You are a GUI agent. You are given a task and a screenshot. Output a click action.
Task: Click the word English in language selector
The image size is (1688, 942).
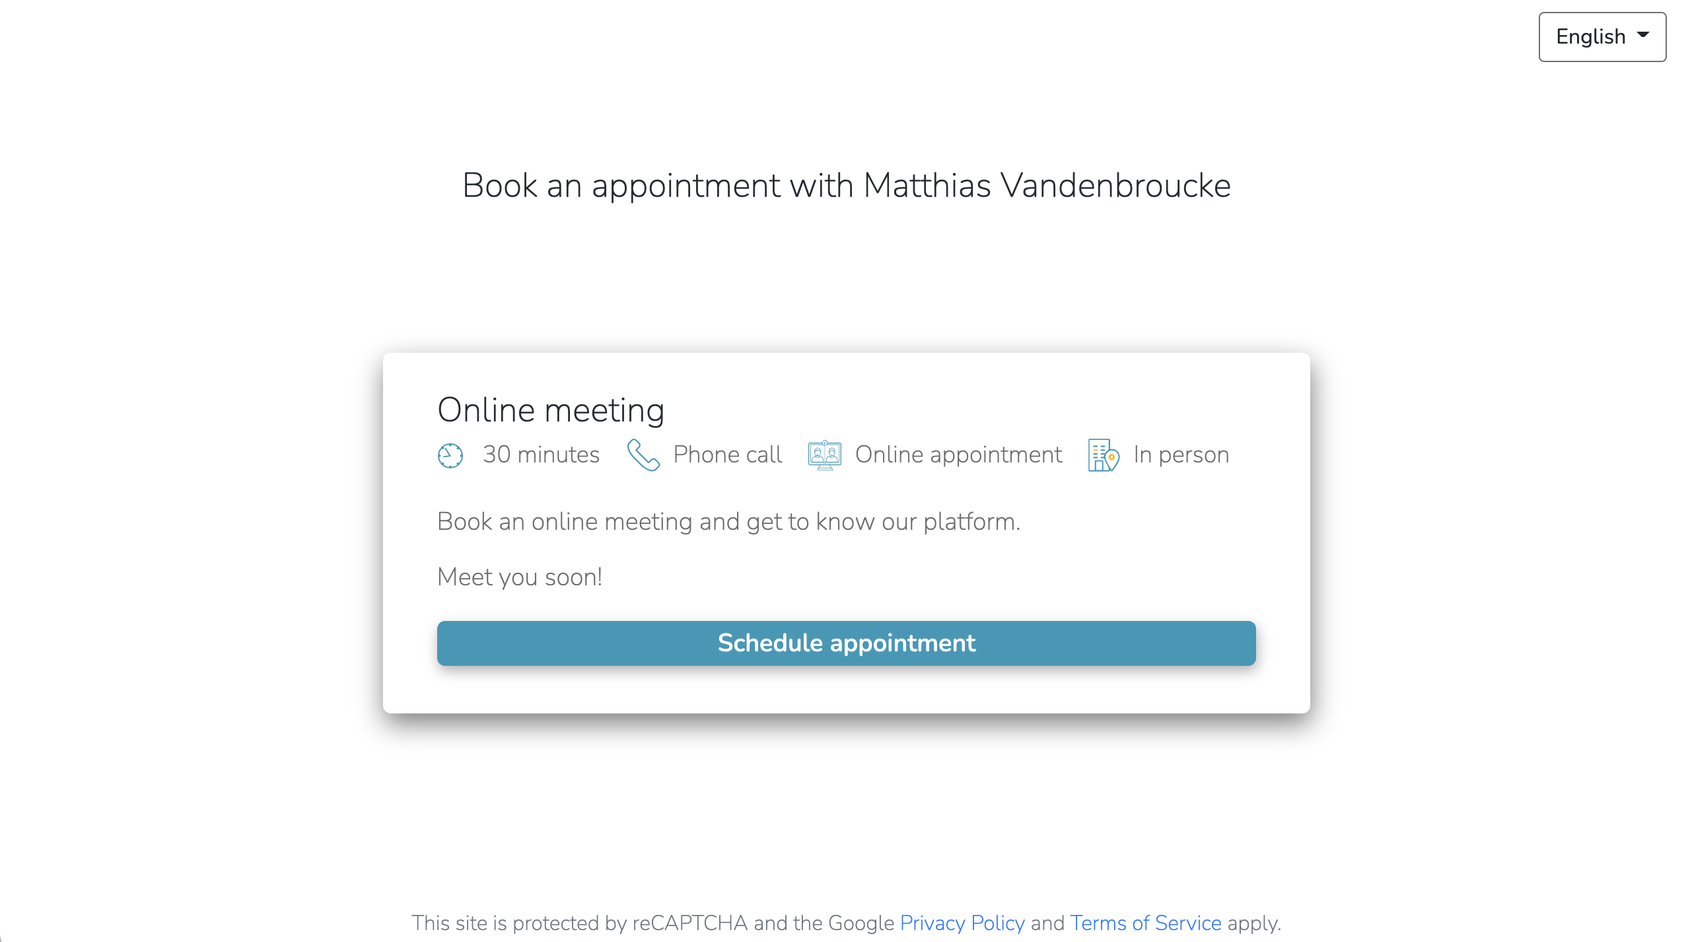click(1590, 37)
